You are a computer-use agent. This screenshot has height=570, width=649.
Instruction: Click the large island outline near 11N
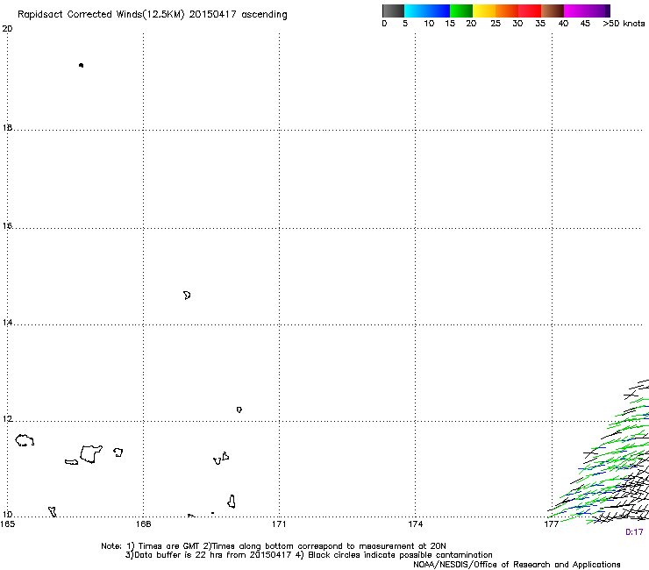pos(91,454)
